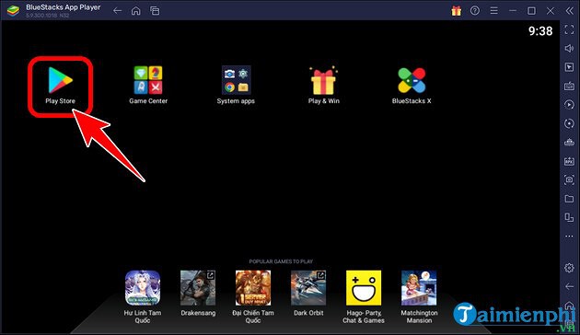The height and width of the screenshot is (335, 580).
Task: Click the sidebar back arrow
Action: coord(569,286)
